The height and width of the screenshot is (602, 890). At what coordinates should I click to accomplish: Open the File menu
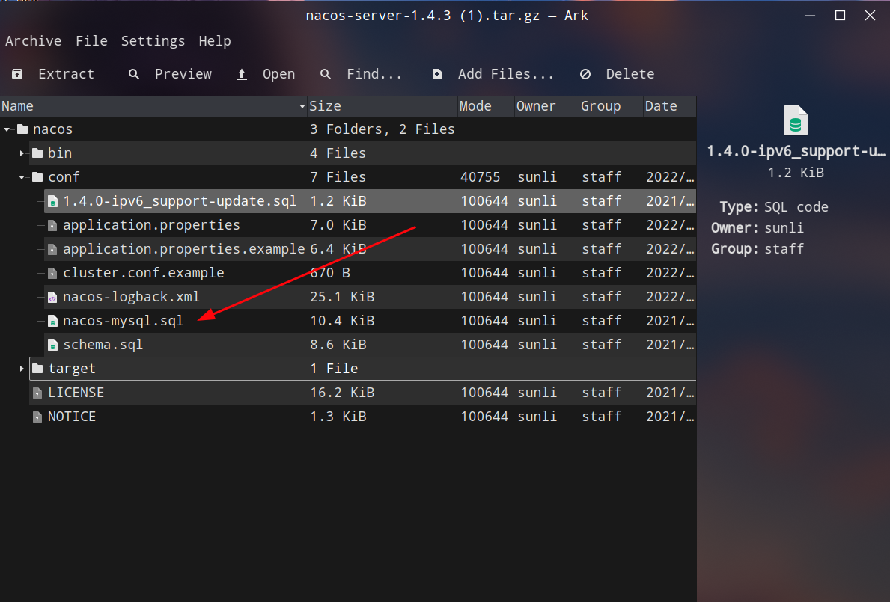(x=91, y=41)
